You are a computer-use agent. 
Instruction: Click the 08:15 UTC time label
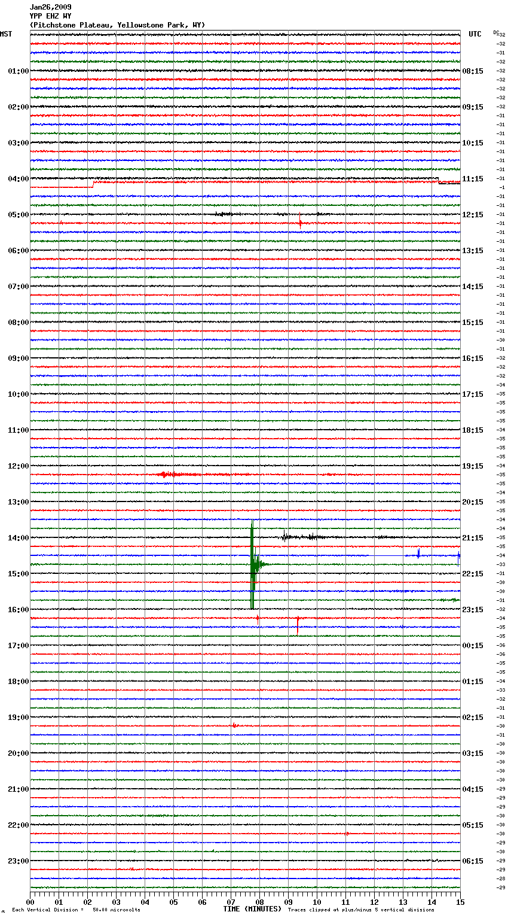pyautogui.click(x=473, y=71)
